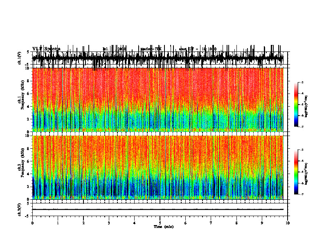Image resolution: width=324 pixels, height=250 pixels.
Task: Click the ch.2 spectrogram colorbar
Action: click(x=296, y=172)
